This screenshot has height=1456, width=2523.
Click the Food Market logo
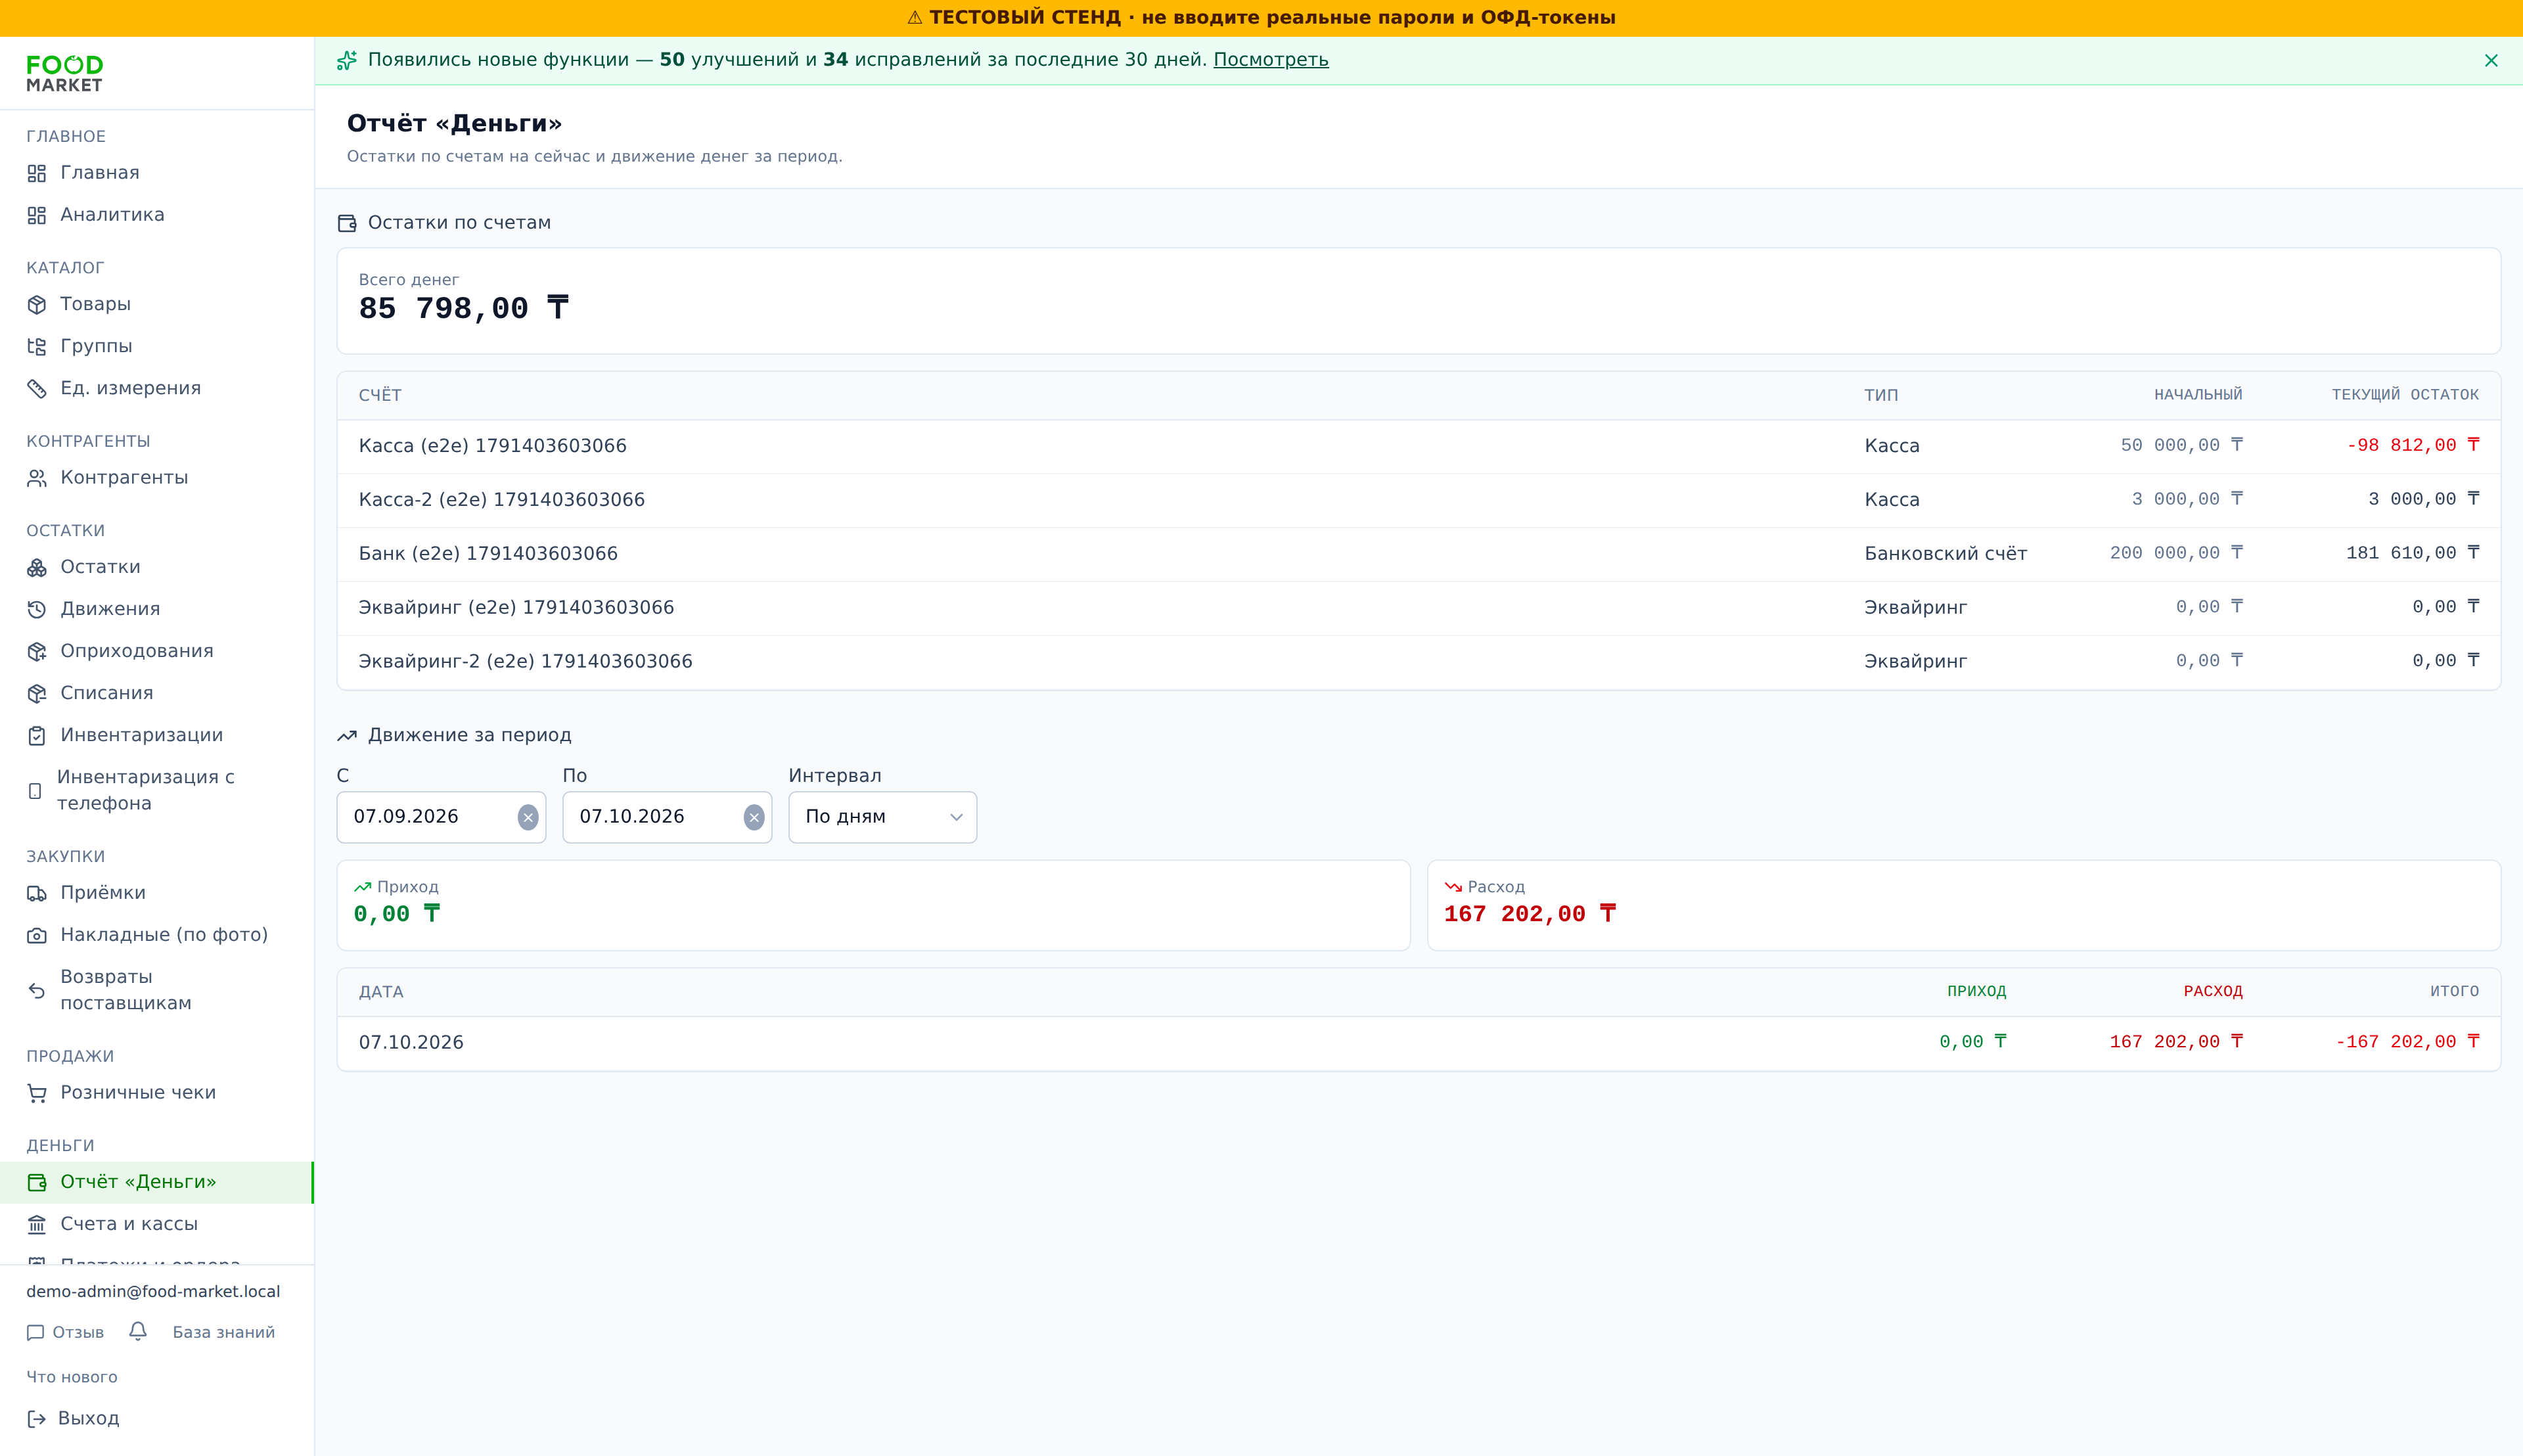[65, 74]
